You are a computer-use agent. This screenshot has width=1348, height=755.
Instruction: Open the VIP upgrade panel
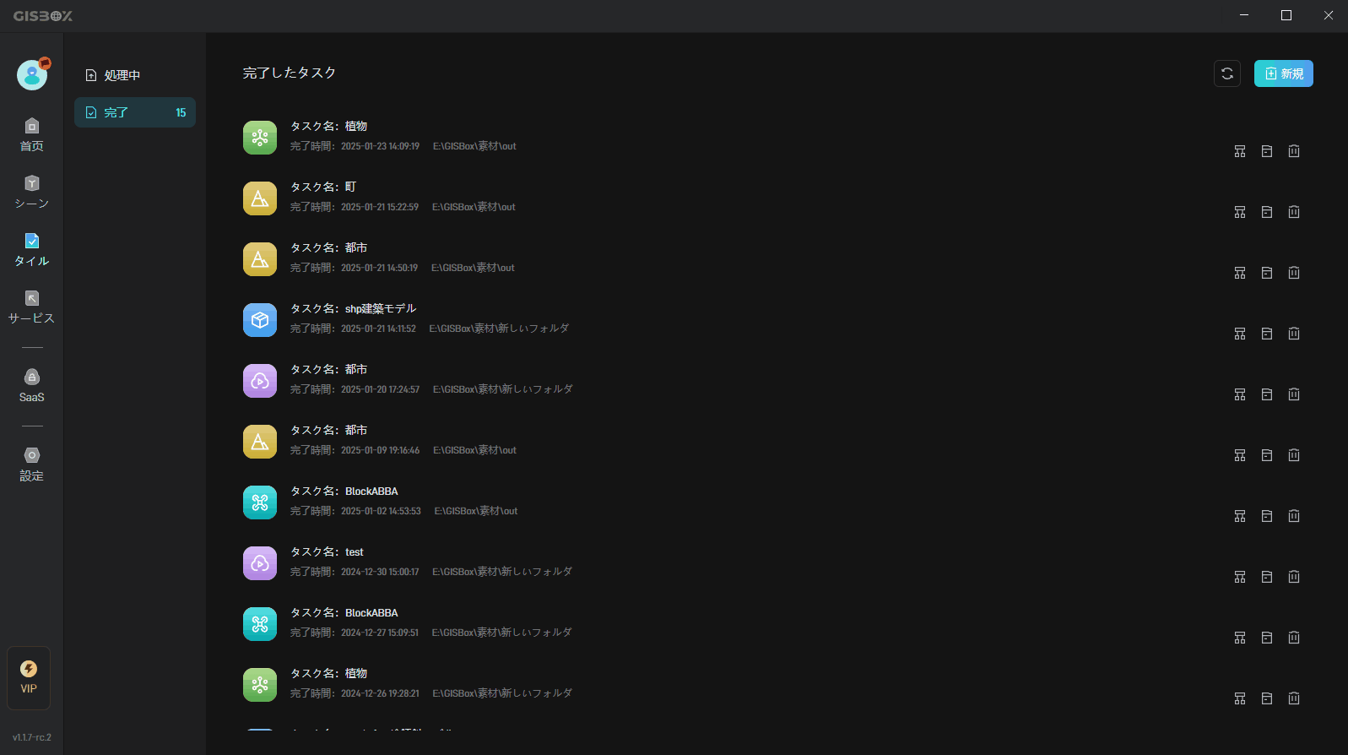[x=29, y=678]
